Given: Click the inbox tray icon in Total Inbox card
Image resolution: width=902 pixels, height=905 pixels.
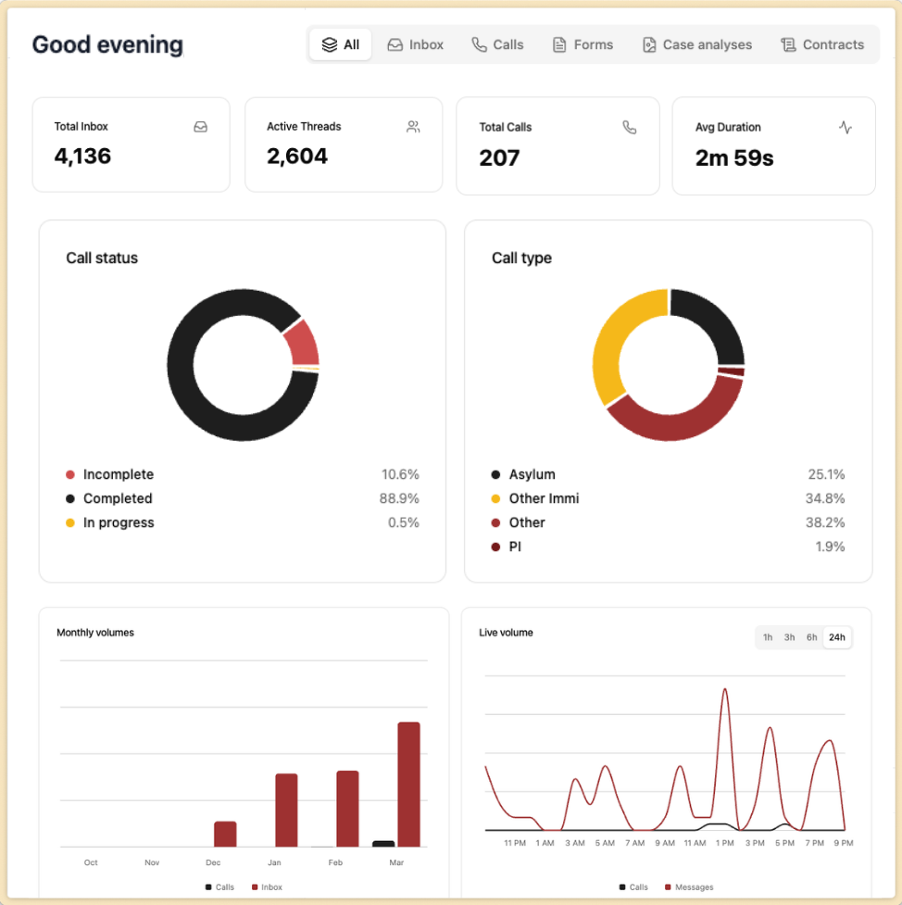Looking at the screenshot, I should pyautogui.click(x=200, y=127).
